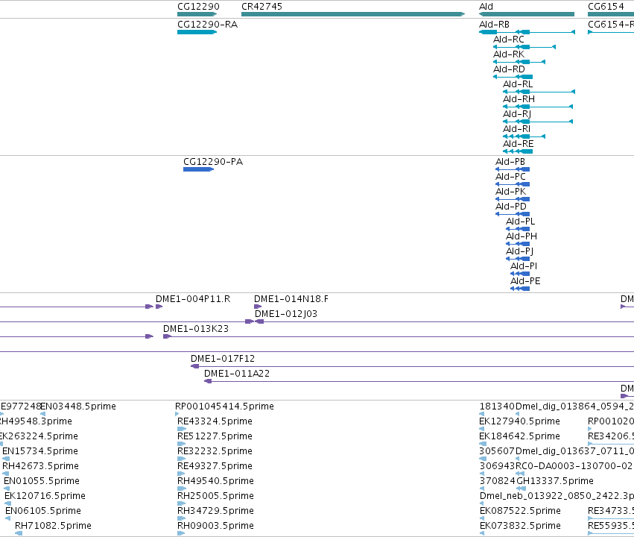The width and height of the screenshot is (634, 537).
Task: Select EST RH25005.5prime
Action: point(182,503)
